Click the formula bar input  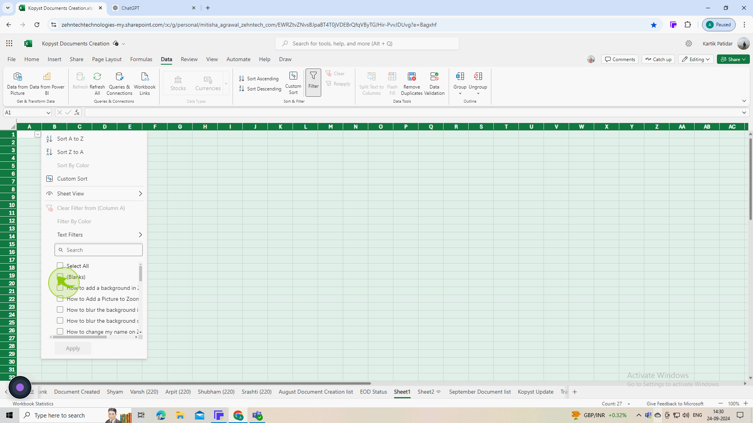[412, 112]
